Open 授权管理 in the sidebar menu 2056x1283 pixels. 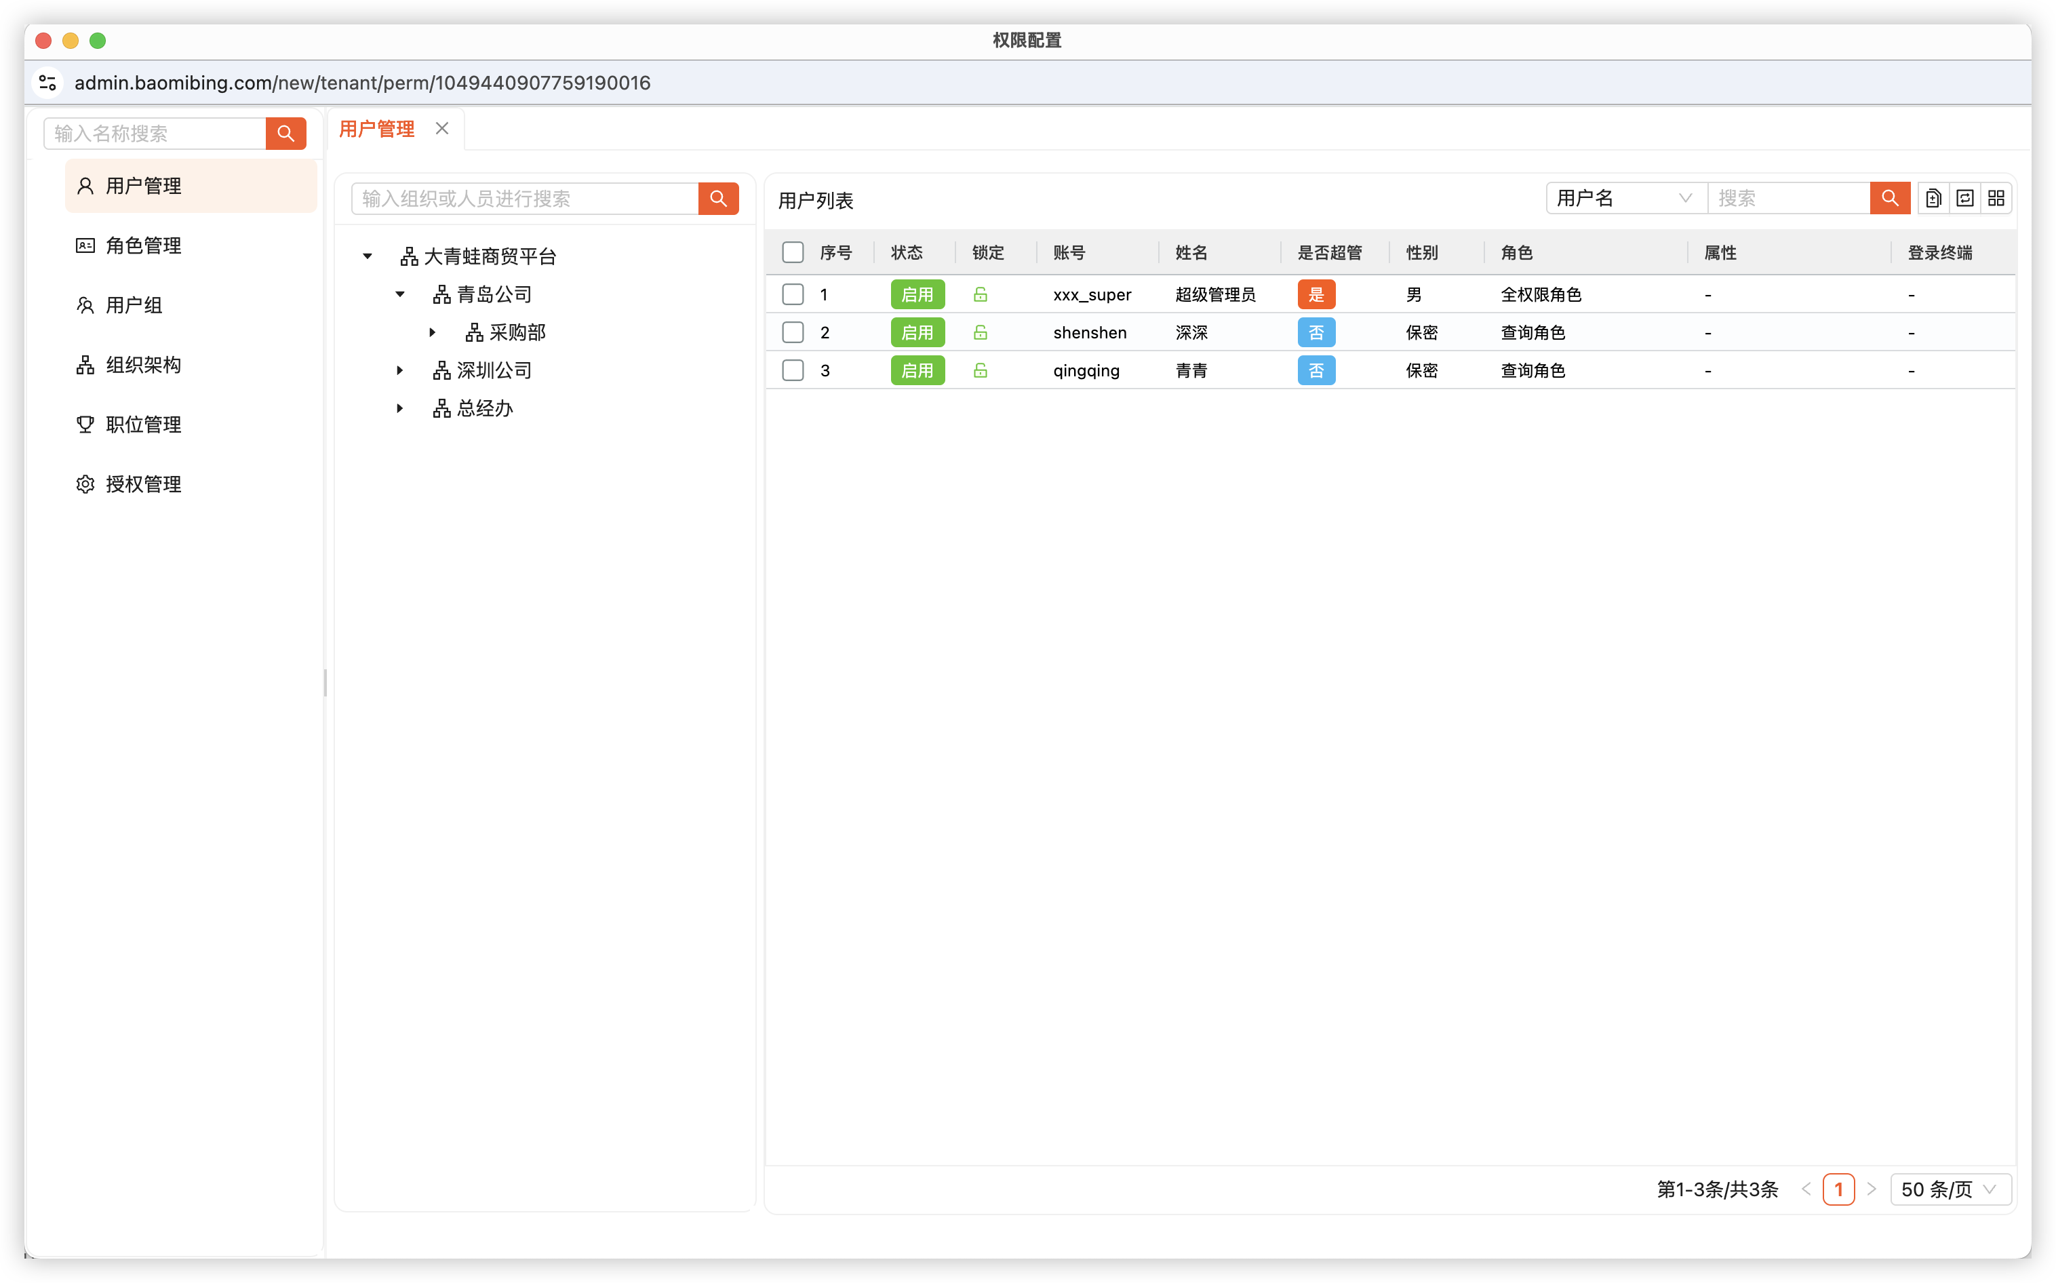click(143, 485)
